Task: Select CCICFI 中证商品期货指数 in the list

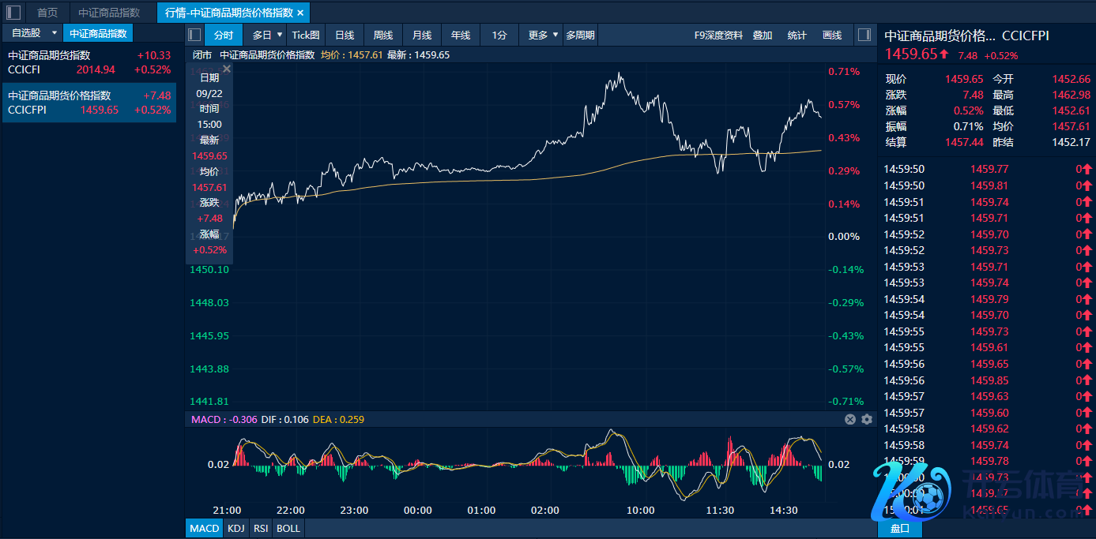Action: (x=89, y=62)
